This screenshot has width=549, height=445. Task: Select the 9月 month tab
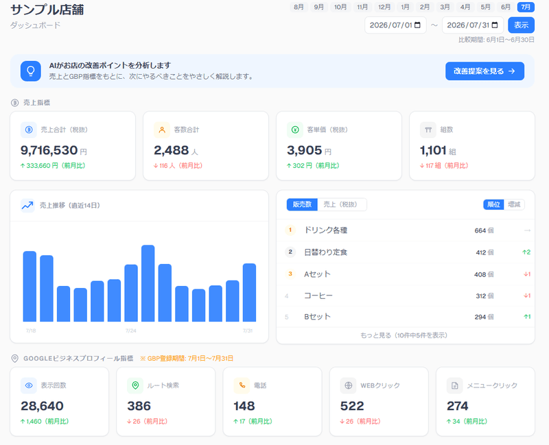click(x=319, y=7)
